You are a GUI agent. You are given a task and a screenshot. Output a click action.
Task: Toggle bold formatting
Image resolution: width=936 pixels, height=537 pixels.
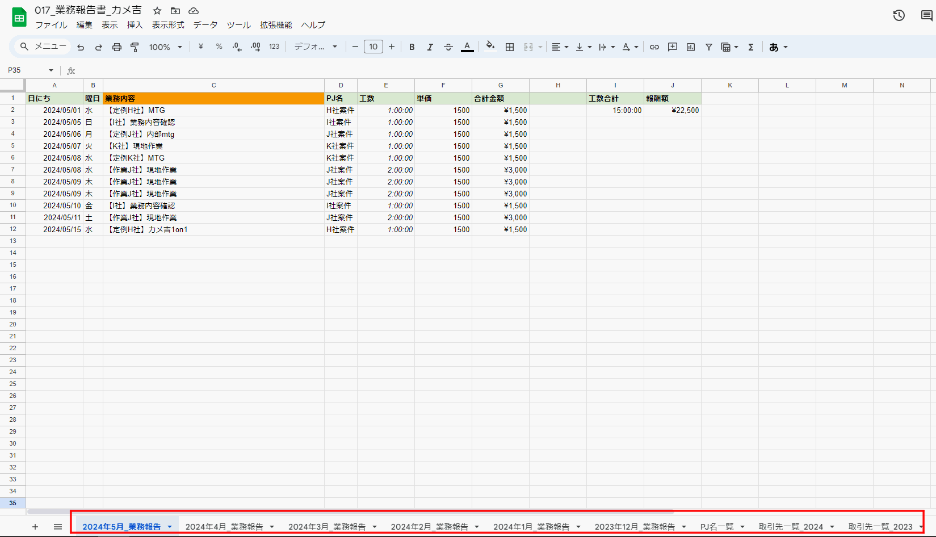click(x=412, y=47)
